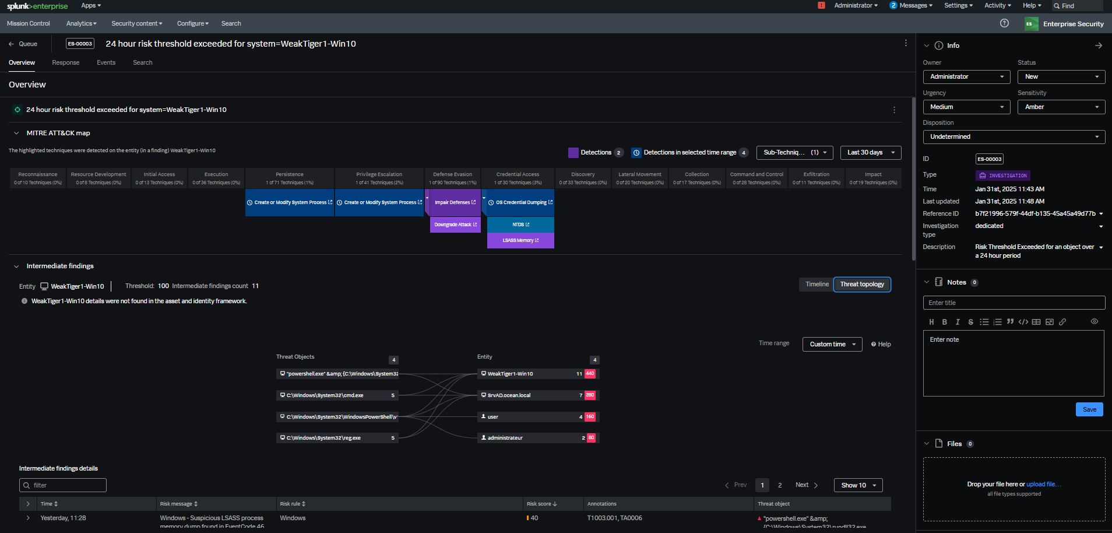Expand the Yesterday 11:28 finding row
The image size is (1112, 533).
(x=28, y=518)
